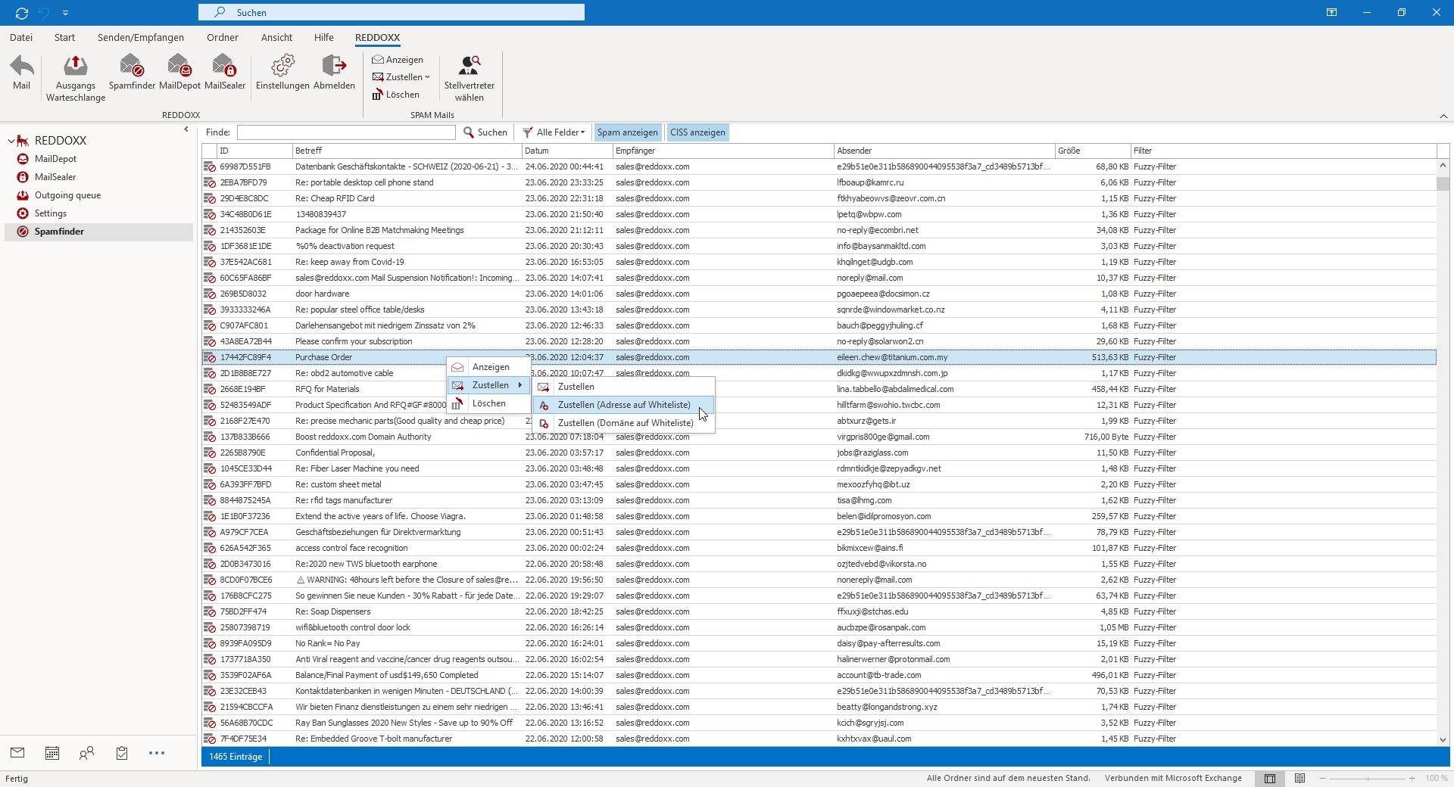
Task: Choose Löschen in the context menu
Action: tap(488, 403)
